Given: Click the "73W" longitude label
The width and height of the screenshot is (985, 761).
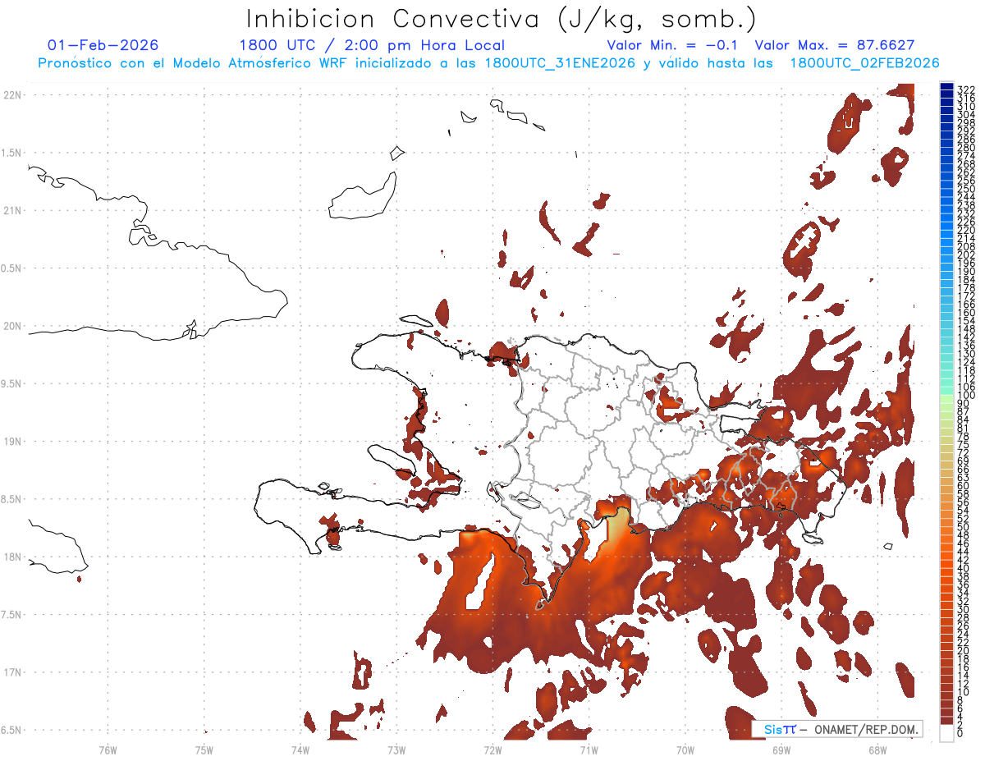Looking at the screenshot, I should tap(396, 749).
